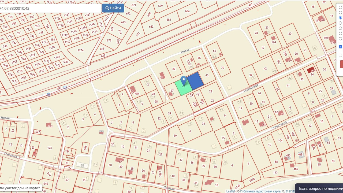Click the parcel labeled 546

click(x=85, y=147)
